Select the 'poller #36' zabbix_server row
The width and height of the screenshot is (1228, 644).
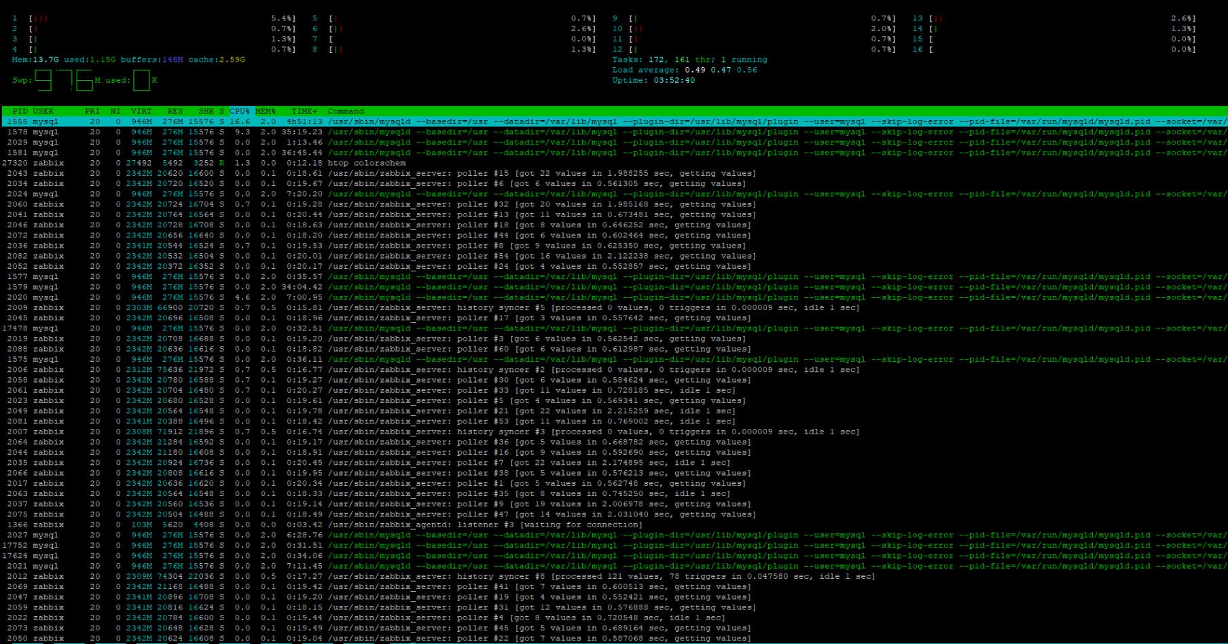pos(614,442)
